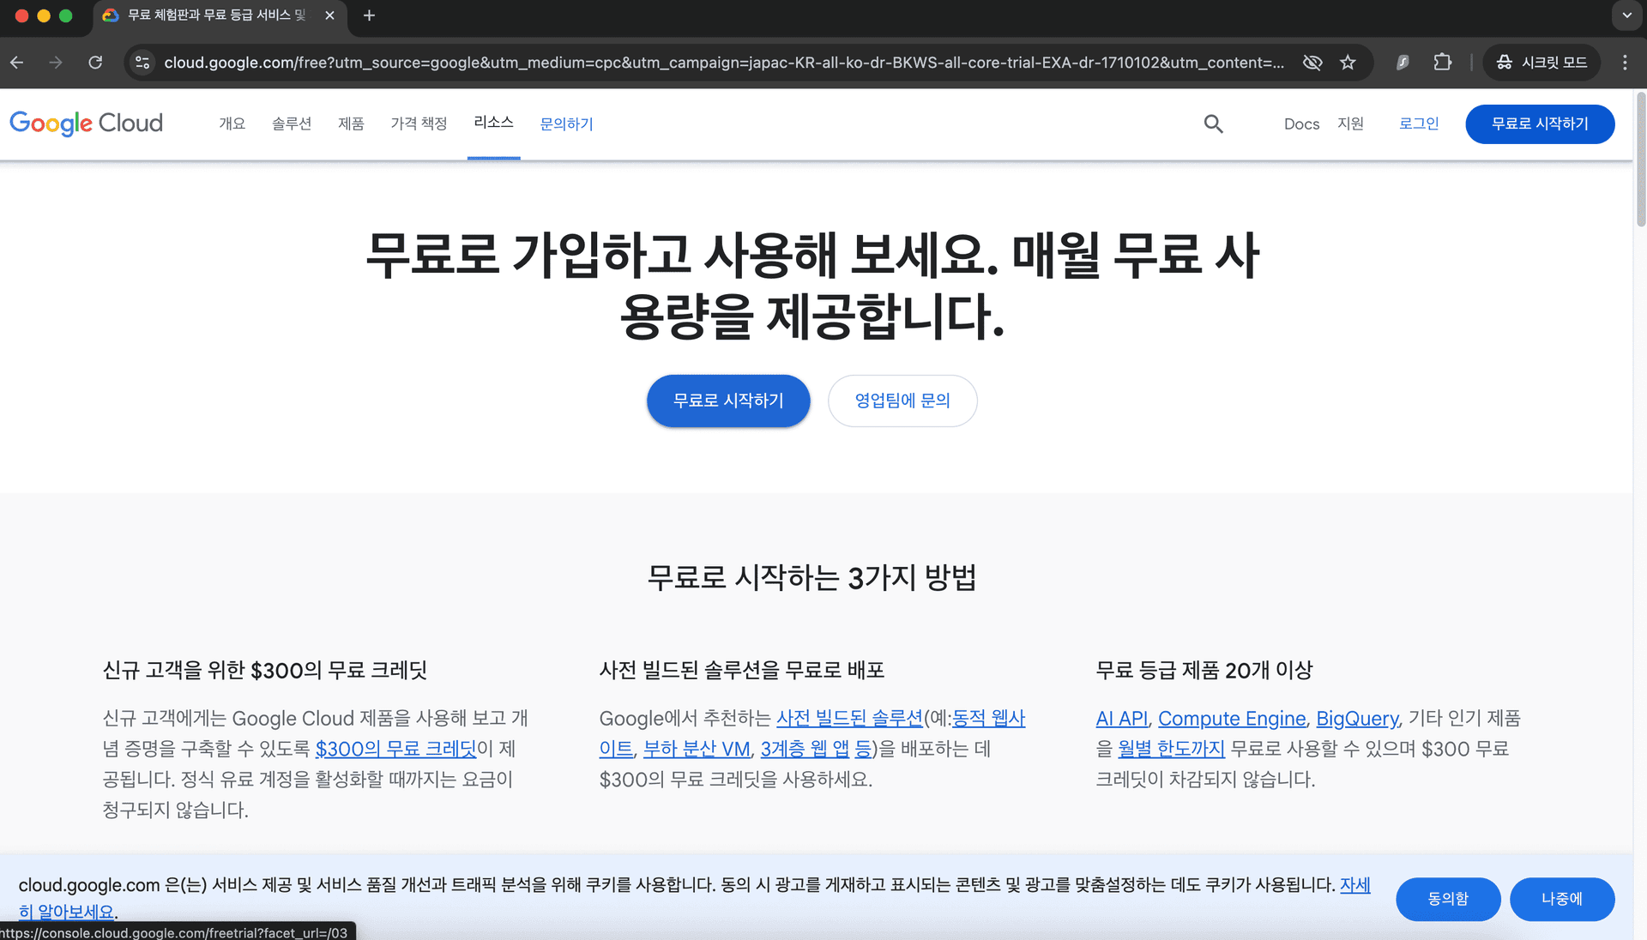
Task: Open the BigQuery link
Action: click(1357, 718)
